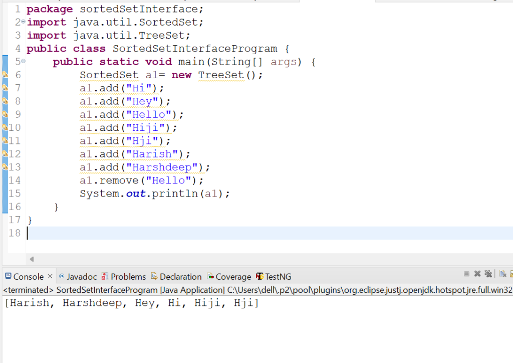
Task: Click the SortedSet type on line 6
Action: click(x=109, y=75)
